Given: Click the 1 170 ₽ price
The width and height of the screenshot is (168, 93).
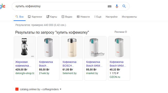Looking at the screenshot, I should [x=114, y=73].
